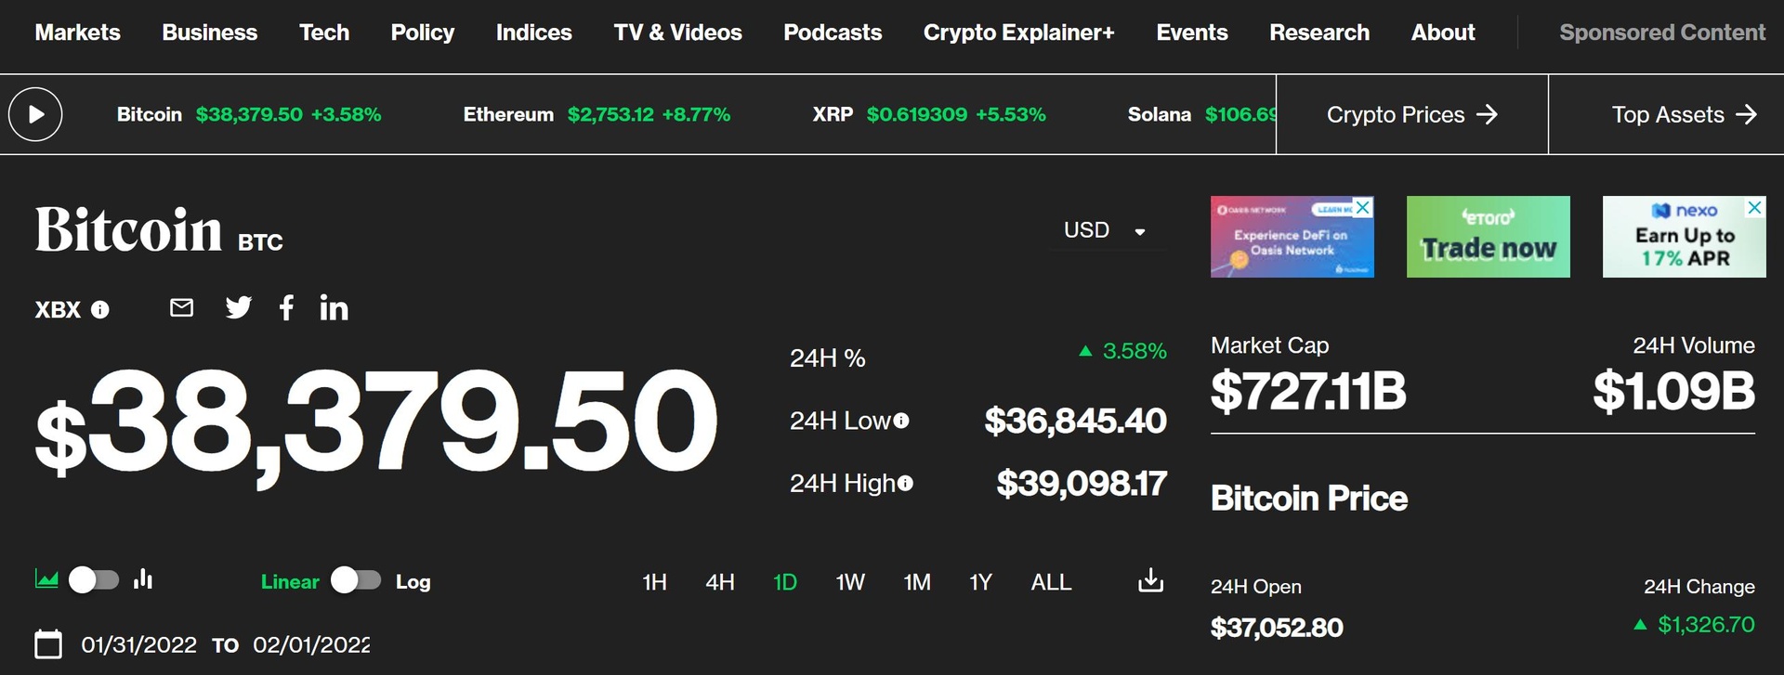Share Bitcoin price via email icon
This screenshot has width=1784, height=675.
182,307
